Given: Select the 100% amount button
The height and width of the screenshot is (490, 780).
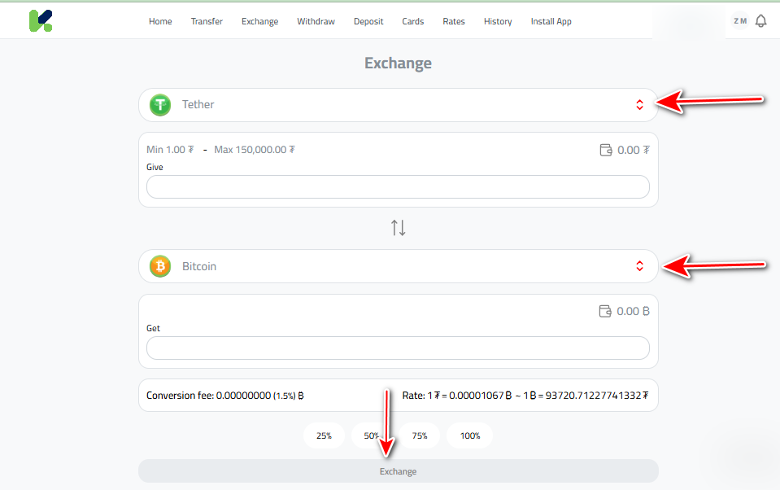Looking at the screenshot, I should [x=469, y=435].
